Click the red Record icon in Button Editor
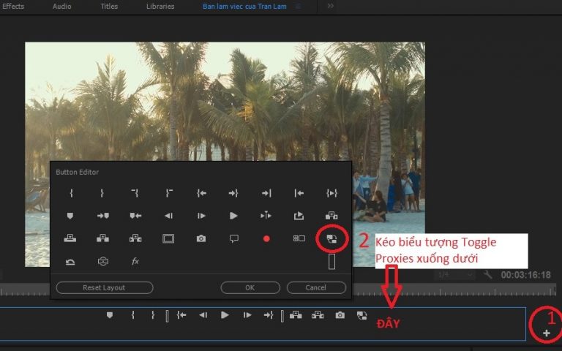This screenshot has height=351, width=562. (x=266, y=238)
